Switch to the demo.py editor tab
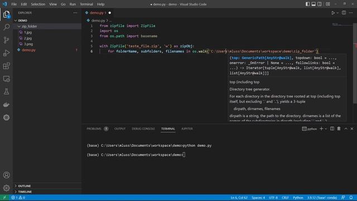The height and width of the screenshot is (201, 357). [98, 13]
